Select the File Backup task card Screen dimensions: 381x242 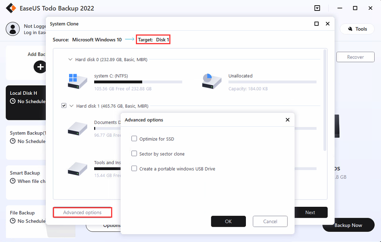(26, 222)
